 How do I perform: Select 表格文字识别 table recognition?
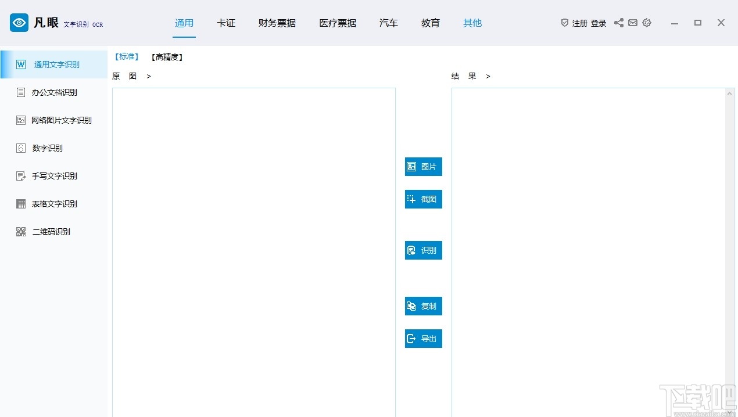[55, 203]
